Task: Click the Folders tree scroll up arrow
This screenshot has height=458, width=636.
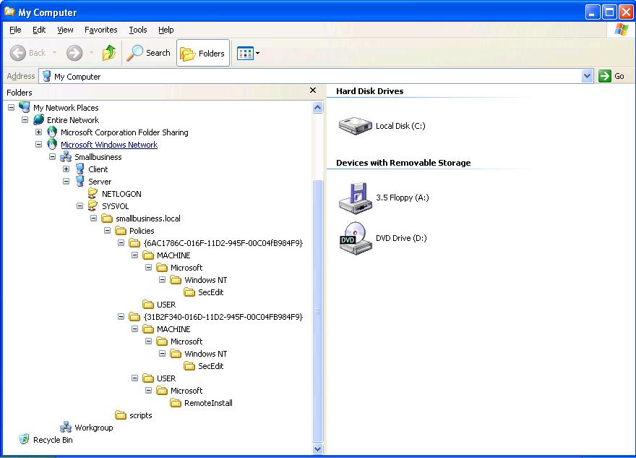Action: [317, 108]
